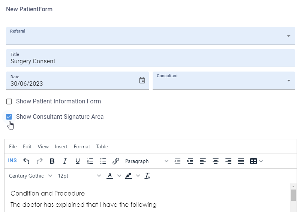300x212 pixels.
Task: Expand the Referral dropdown
Action: click(288, 36)
